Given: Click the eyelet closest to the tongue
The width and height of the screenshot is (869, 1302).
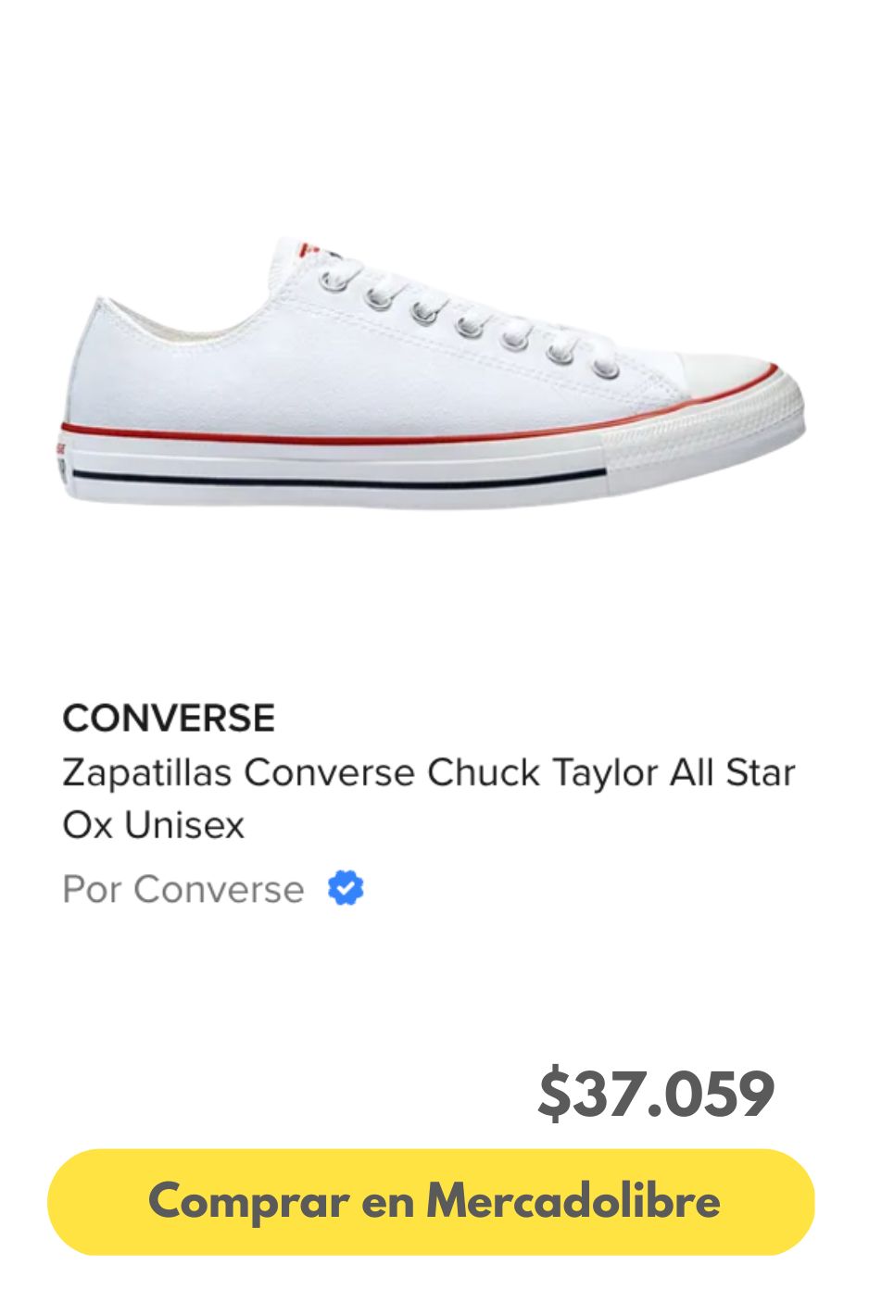Looking at the screenshot, I should 335,279.
